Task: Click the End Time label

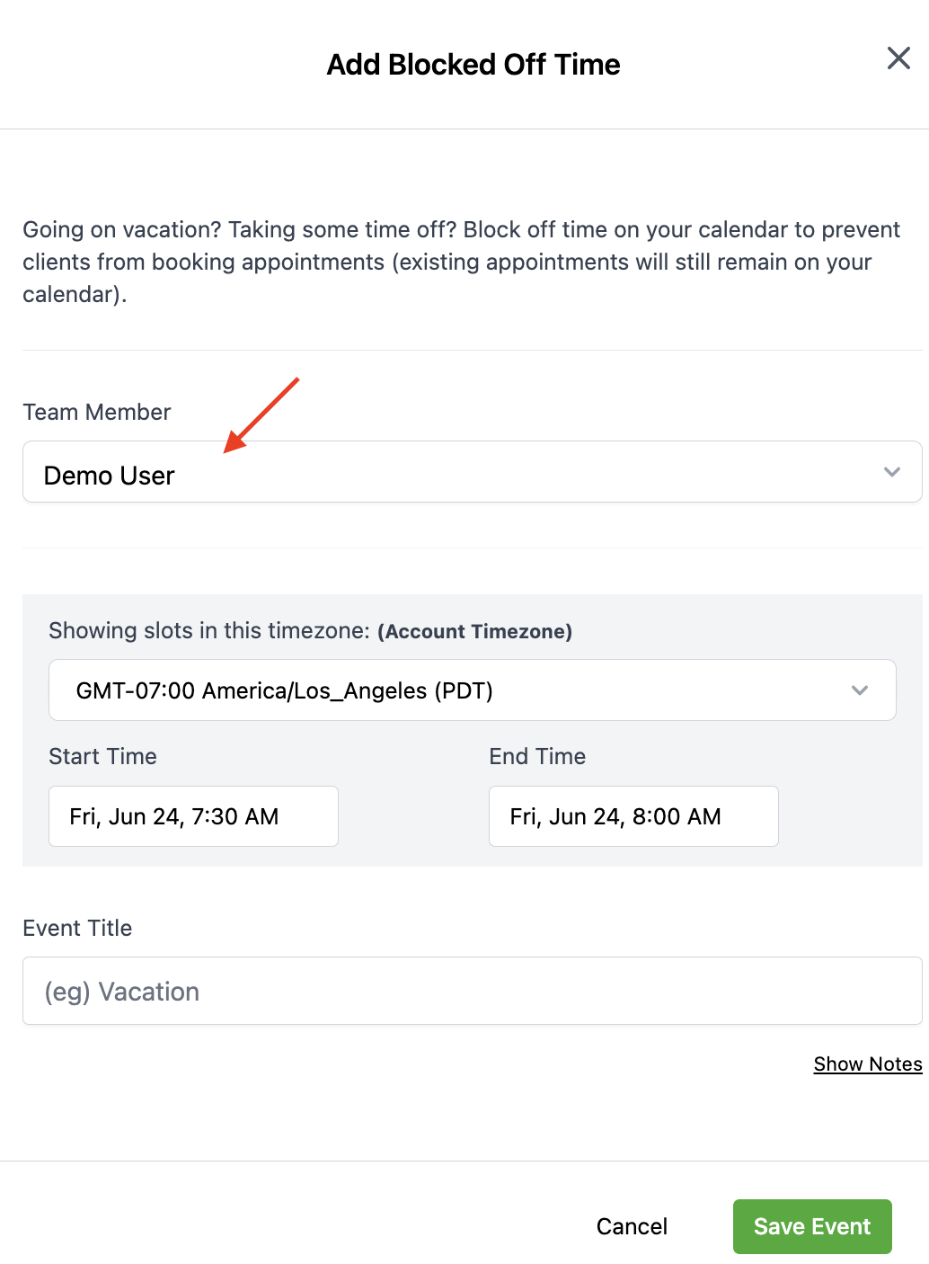Action: [537, 756]
